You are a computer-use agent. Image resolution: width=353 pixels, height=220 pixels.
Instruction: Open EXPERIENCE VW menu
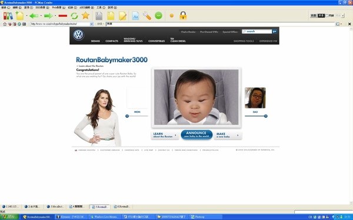tap(268, 41)
